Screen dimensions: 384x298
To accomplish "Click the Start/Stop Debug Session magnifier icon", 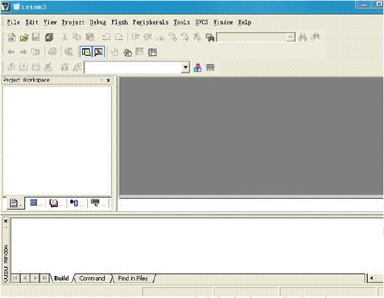I will tap(68, 52).
